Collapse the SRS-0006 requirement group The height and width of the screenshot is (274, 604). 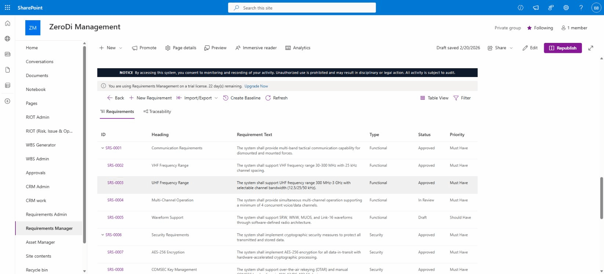(103, 235)
